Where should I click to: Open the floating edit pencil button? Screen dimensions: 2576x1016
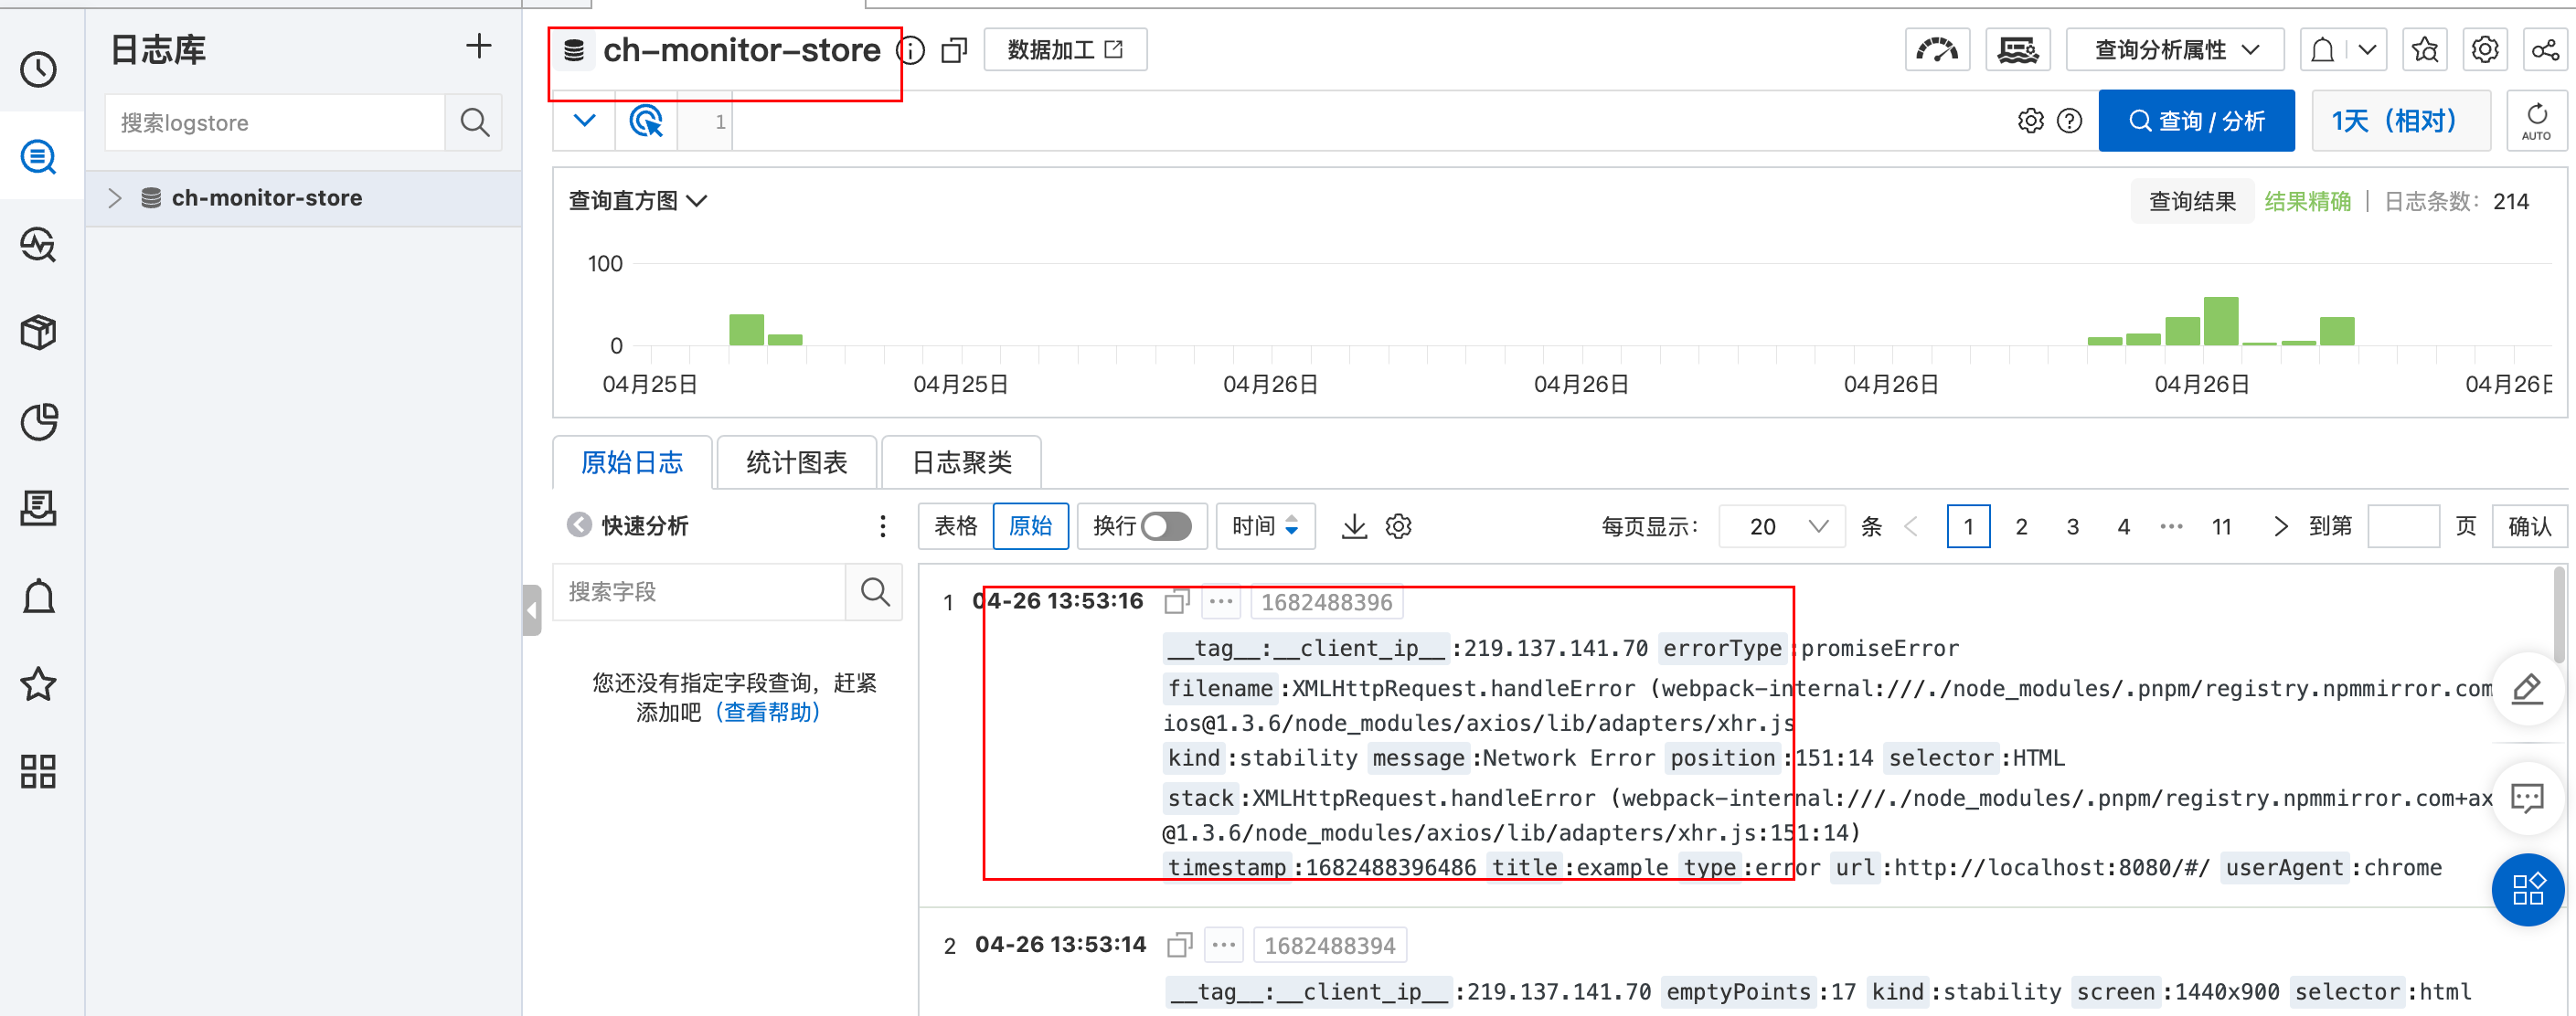click(x=2527, y=688)
